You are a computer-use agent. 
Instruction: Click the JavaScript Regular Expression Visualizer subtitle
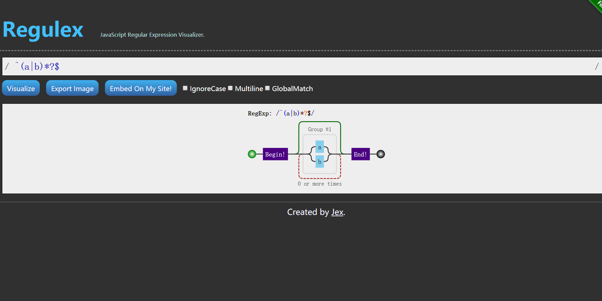(152, 35)
